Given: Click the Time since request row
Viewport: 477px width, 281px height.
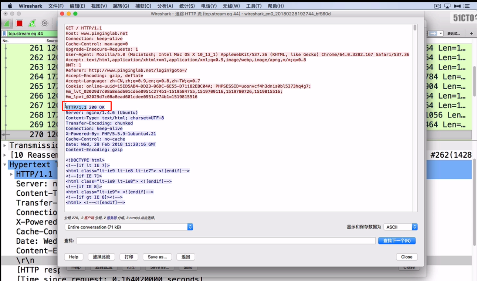Looking at the screenshot, I should [109, 279].
